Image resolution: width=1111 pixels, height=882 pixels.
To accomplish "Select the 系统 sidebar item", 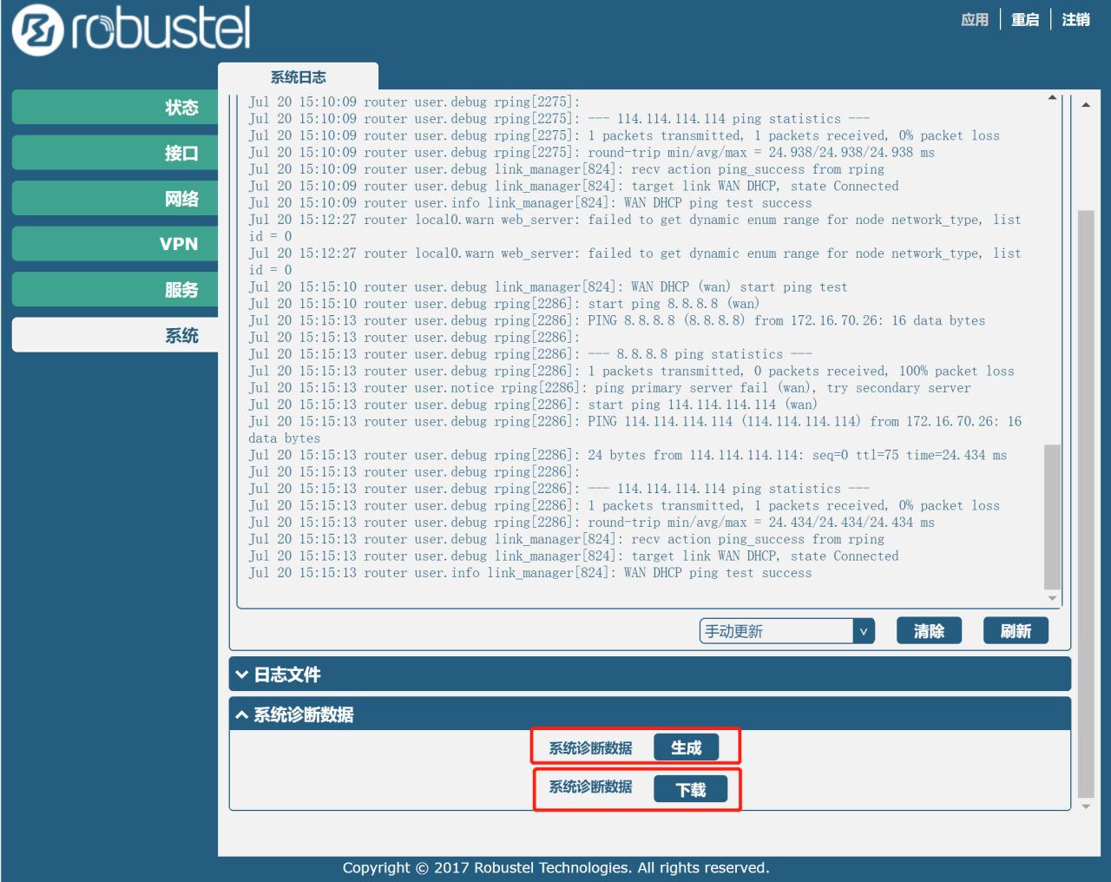I will pyautogui.click(x=115, y=335).
